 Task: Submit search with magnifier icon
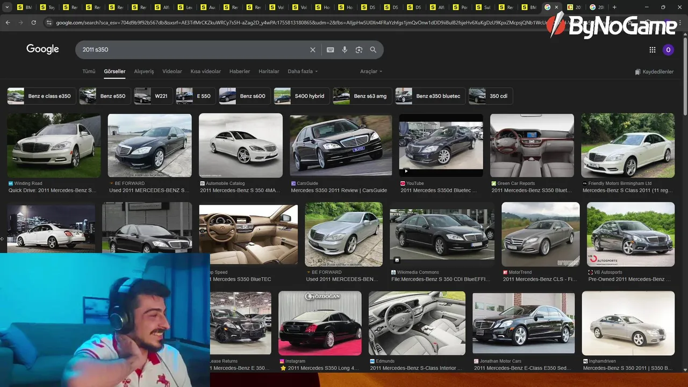click(x=373, y=49)
